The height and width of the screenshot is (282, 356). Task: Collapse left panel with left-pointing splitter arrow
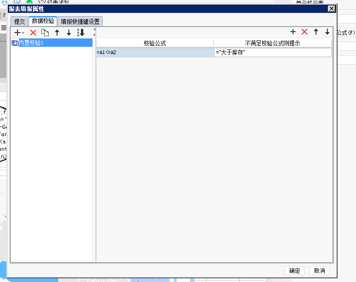(x=94, y=29)
